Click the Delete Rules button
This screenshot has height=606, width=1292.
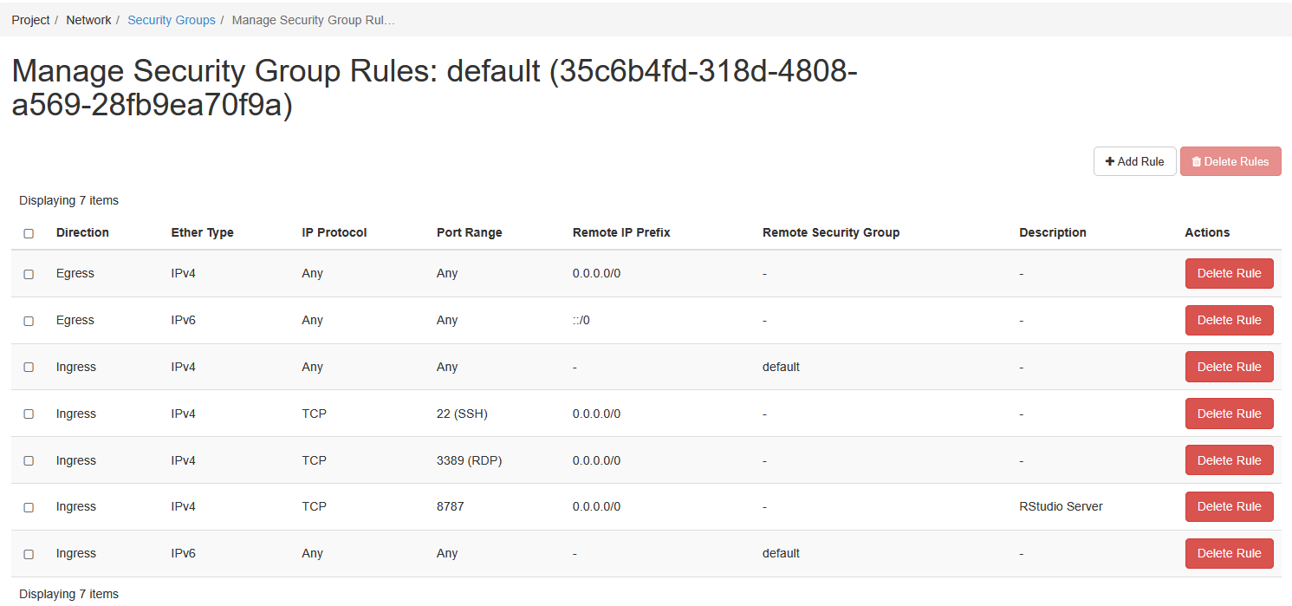(1230, 161)
